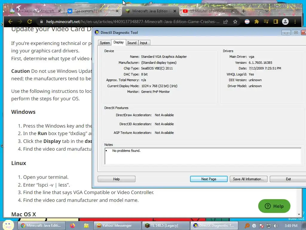
Task: Open the Chrome profile avatar
Action: (285, 22)
